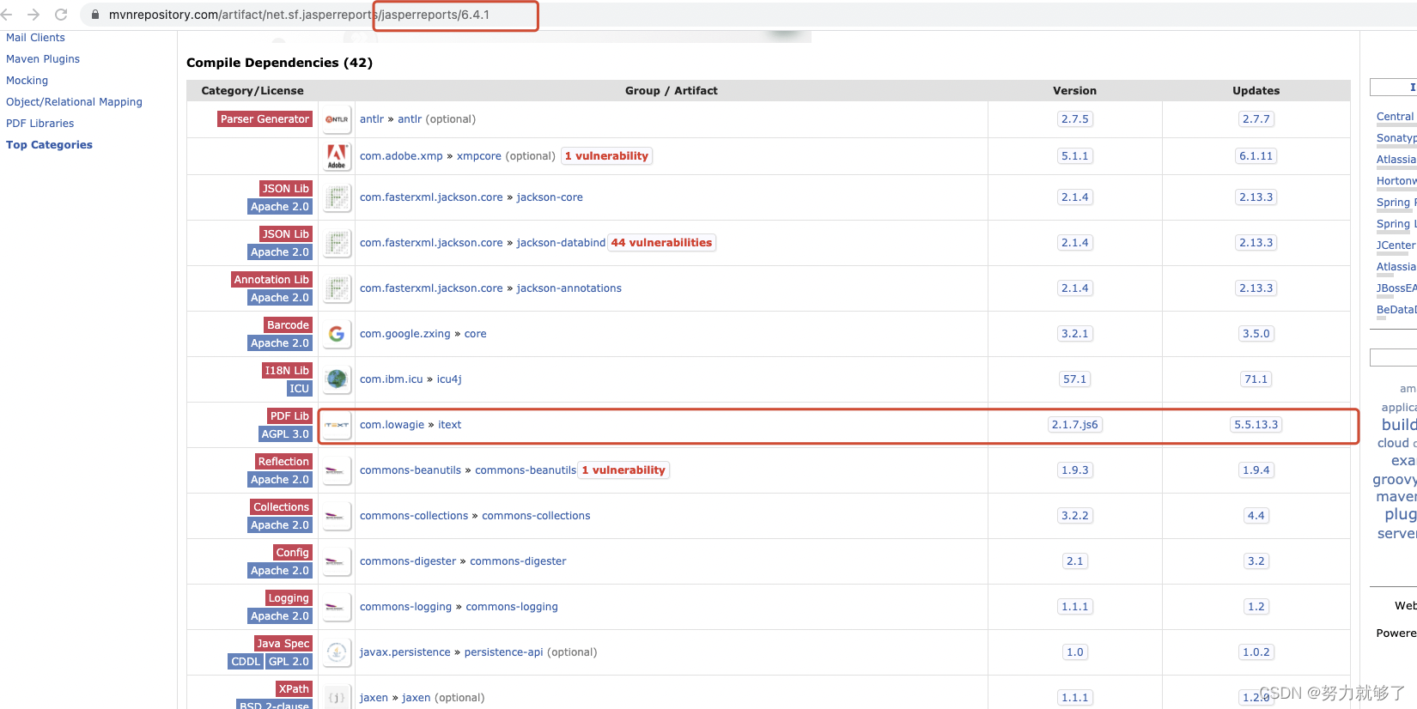Viewport: 1417px width, 709px height.
Task: Click the jackson-databind artifact icon
Action: [x=337, y=243]
